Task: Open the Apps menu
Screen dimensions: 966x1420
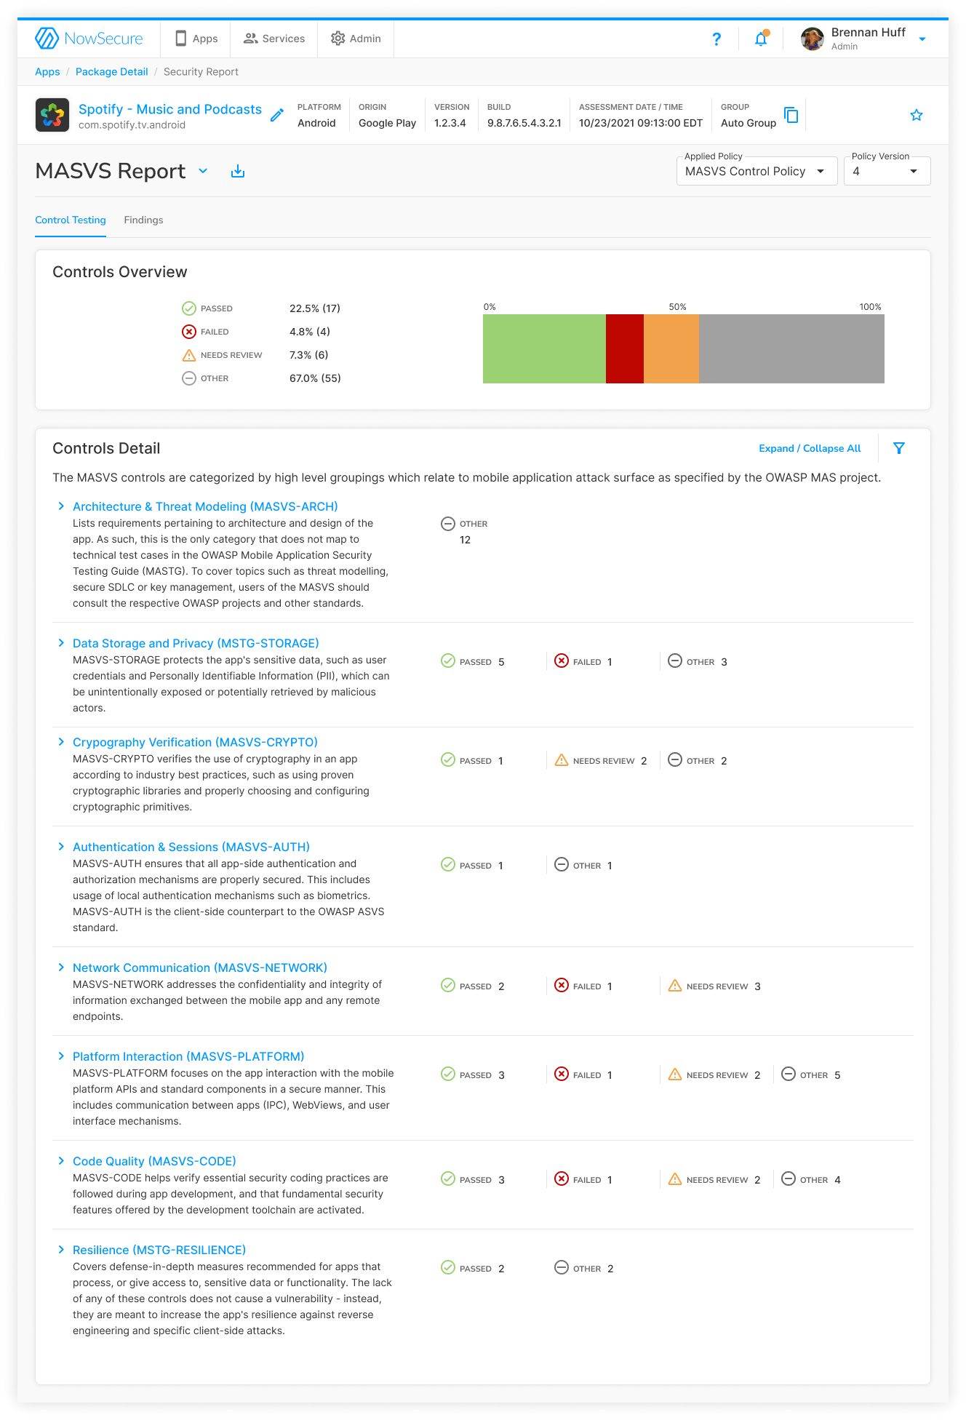Action: tap(196, 39)
